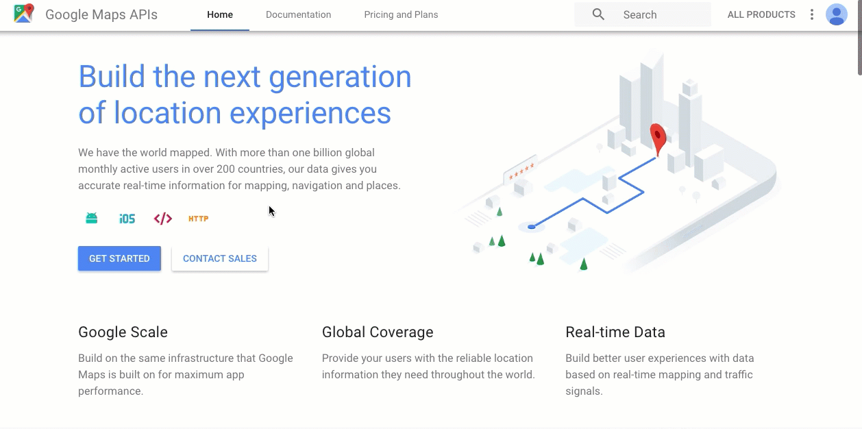
Task: Click the ALL PRODUCTS link
Action: pyautogui.click(x=761, y=14)
